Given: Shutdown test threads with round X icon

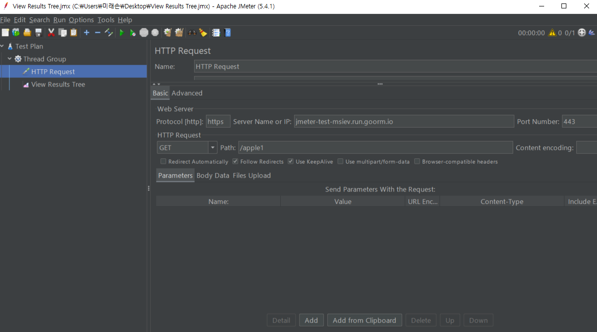Looking at the screenshot, I should click(155, 33).
